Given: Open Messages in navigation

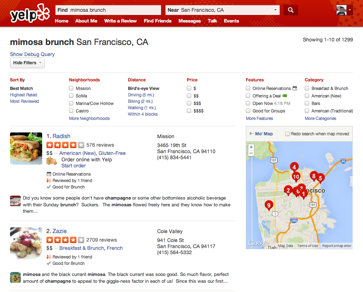Looking at the screenshot, I should pos(190,21).
